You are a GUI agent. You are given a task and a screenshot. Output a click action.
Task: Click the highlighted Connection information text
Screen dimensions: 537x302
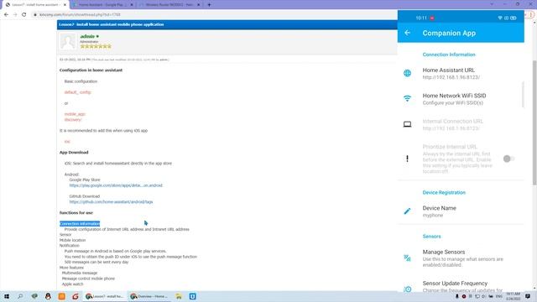point(80,224)
